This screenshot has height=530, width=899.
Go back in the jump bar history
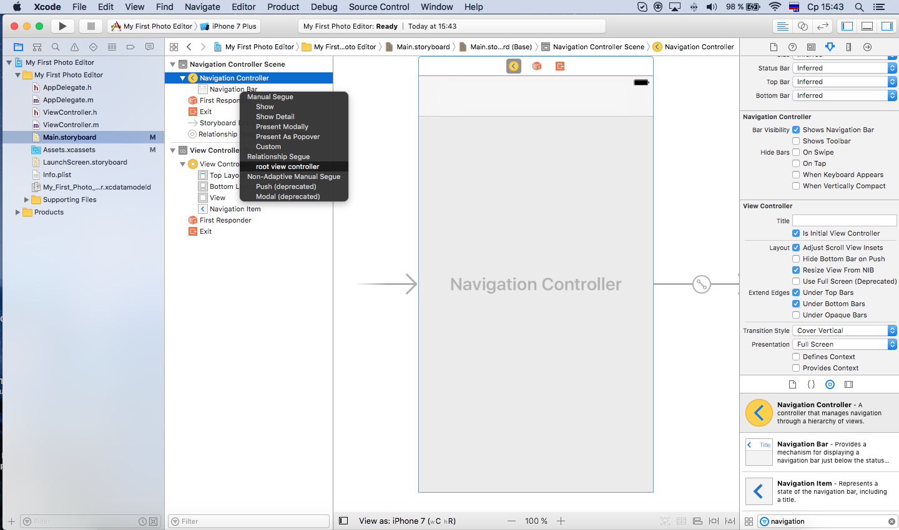click(189, 47)
